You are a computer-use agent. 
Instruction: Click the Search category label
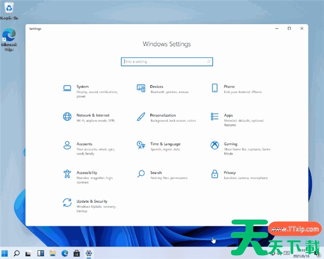coord(156,173)
